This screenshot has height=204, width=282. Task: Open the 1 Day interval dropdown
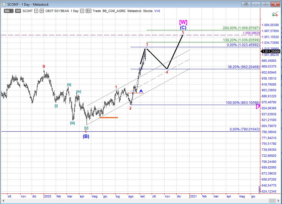coord(82,11)
